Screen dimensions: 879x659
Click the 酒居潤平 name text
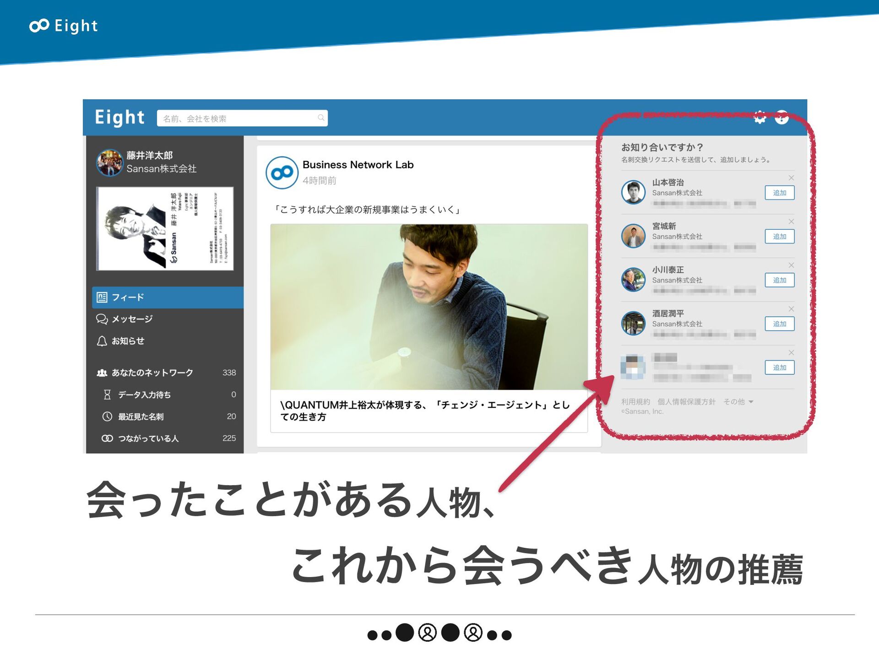coord(668,313)
